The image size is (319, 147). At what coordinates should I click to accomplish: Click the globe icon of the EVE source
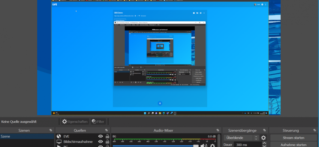pyautogui.click(x=59, y=136)
